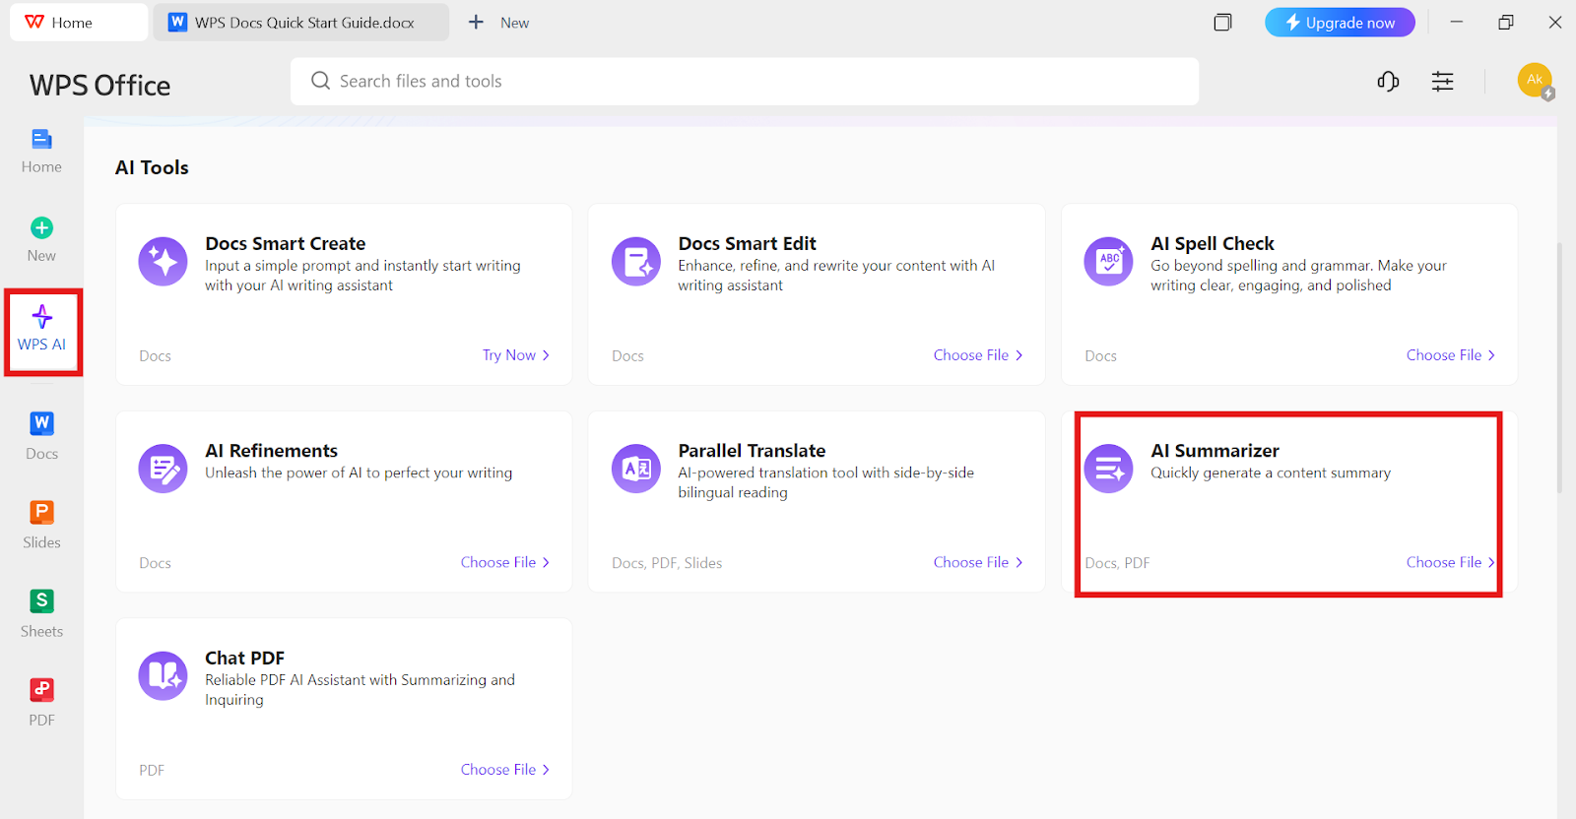Click the New plus icon in sidebar
The height and width of the screenshot is (819, 1576).
point(41,228)
